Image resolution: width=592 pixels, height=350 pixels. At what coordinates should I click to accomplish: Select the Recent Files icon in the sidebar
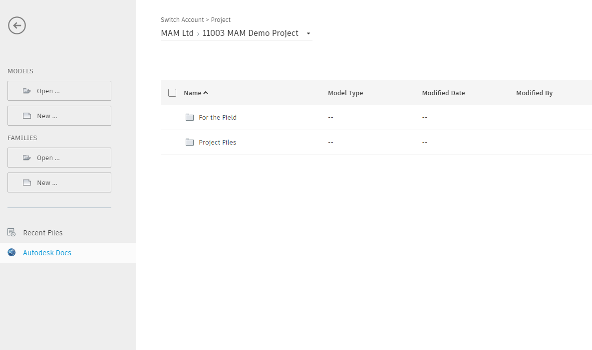coord(10,232)
